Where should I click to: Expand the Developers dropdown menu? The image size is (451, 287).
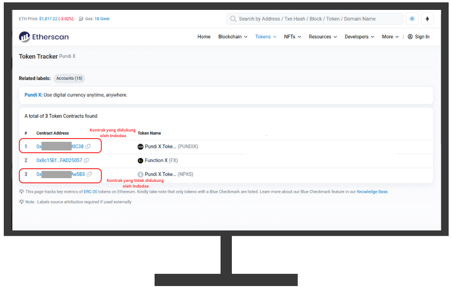[360, 36]
